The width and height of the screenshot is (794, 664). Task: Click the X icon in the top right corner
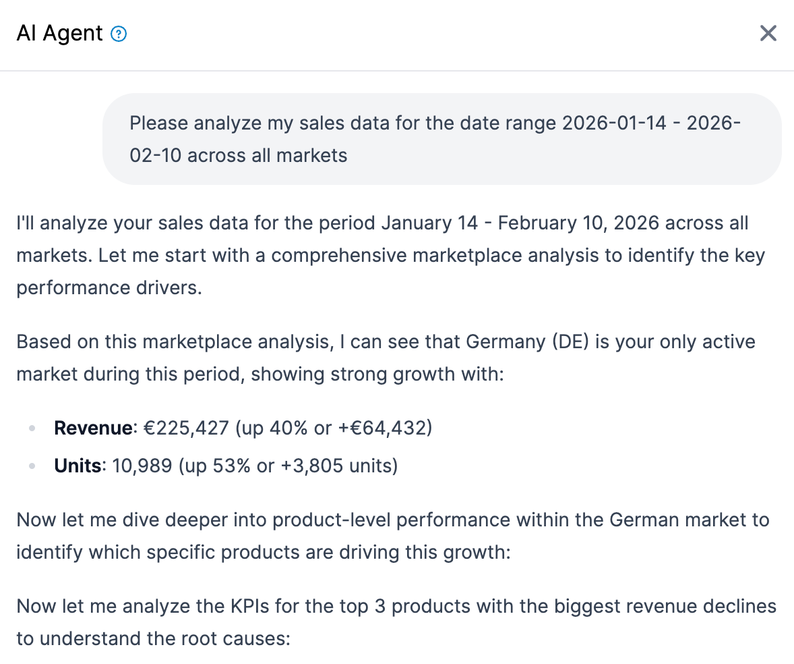(768, 33)
